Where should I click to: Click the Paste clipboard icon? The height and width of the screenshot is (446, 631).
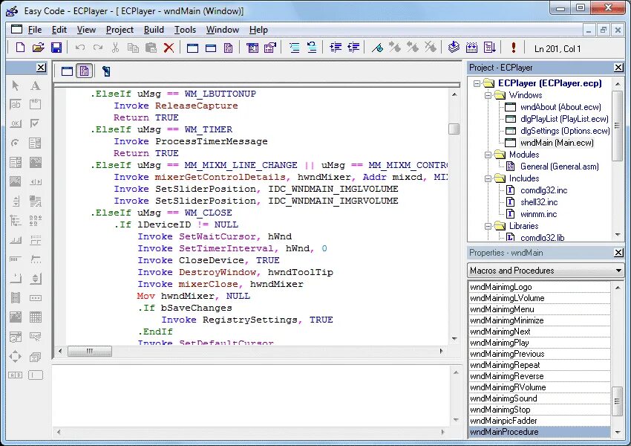tap(151, 48)
